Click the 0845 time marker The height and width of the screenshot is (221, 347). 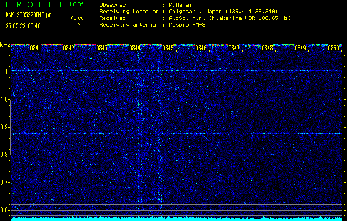coord(168,48)
